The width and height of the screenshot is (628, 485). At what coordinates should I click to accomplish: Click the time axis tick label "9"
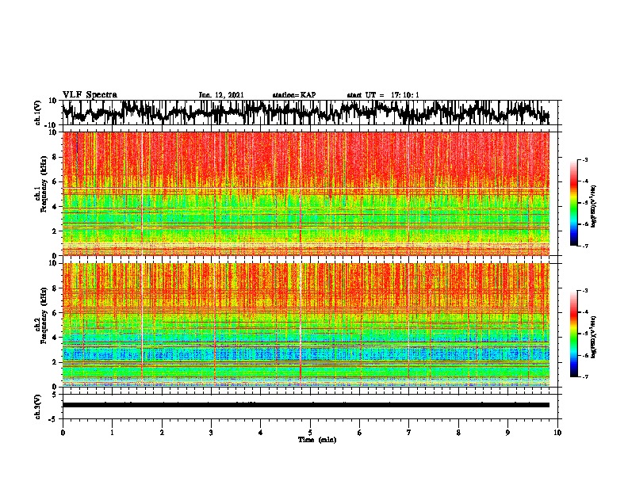pyautogui.click(x=507, y=433)
